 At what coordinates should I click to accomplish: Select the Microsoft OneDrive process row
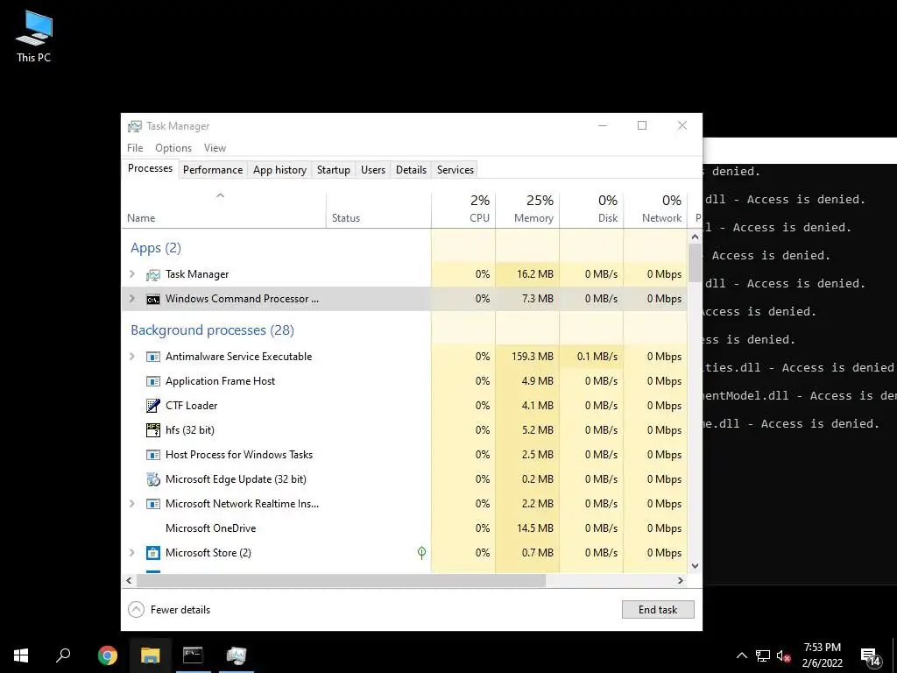[405, 528]
